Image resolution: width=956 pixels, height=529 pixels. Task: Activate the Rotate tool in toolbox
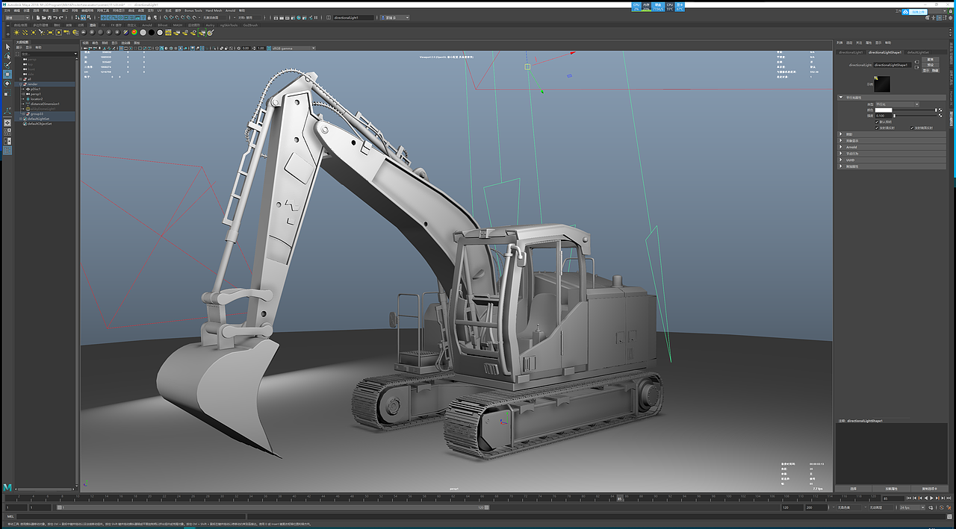point(7,84)
